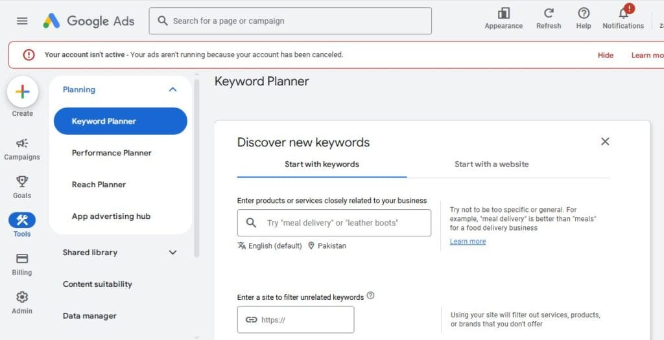Viewport: 664px width, 340px height.
Task: Close the Discover new keywords panel
Action: (605, 141)
